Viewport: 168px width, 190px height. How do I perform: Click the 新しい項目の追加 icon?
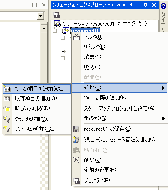click(x=7, y=89)
